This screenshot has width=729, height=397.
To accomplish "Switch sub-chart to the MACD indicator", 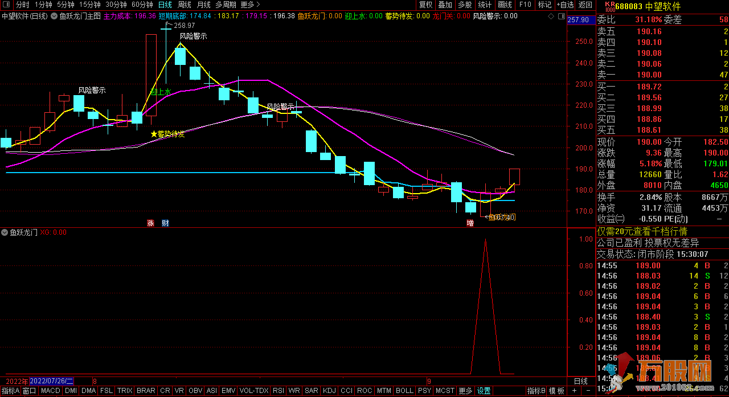I will [51, 391].
